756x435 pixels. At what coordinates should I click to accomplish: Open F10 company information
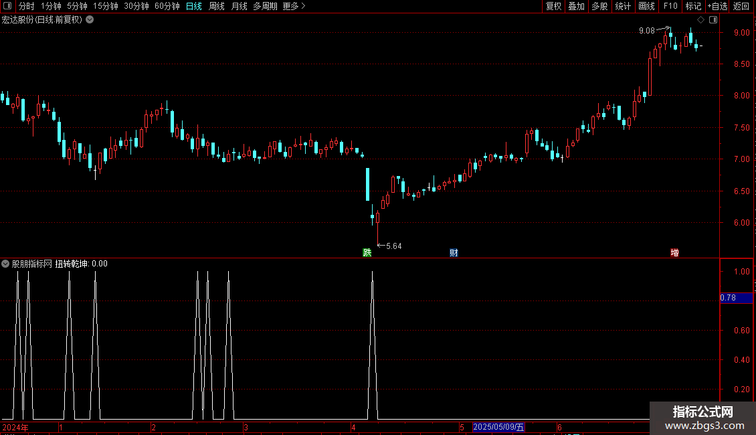pos(670,6)
